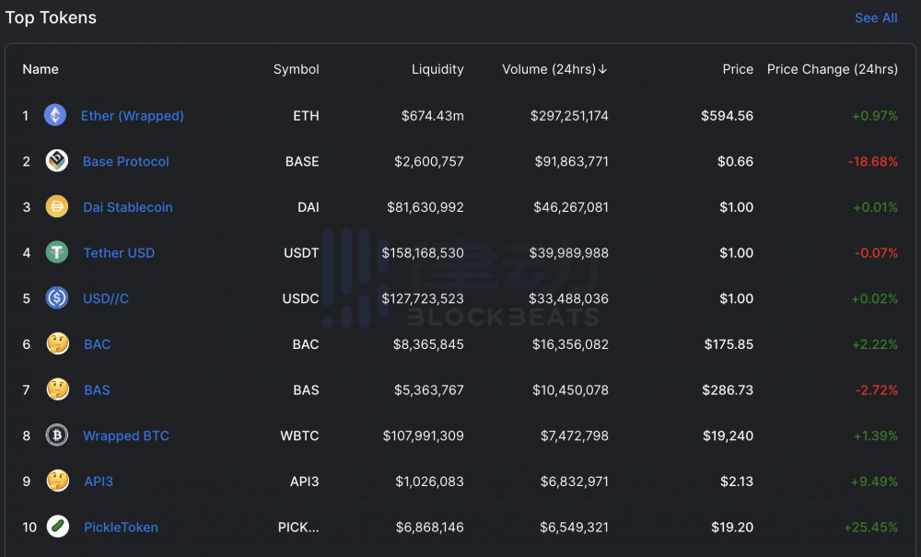The height and width of the screenshot is (557, 921).
Task: Click the Base Protocol token logo
Action: [x=57, y=161]
